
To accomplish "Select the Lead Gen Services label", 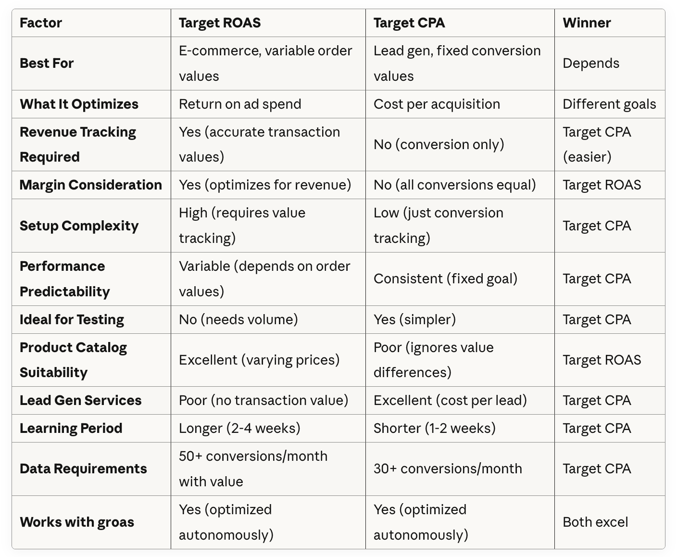I will [x=81, y=400].
